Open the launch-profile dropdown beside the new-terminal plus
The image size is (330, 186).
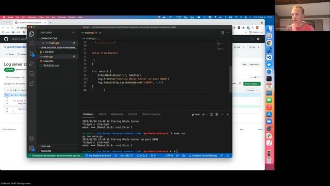pyautogui.click(x=207, y=114)
